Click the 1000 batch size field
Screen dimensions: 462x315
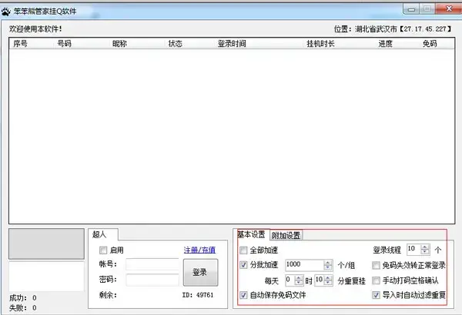(305, 265)
